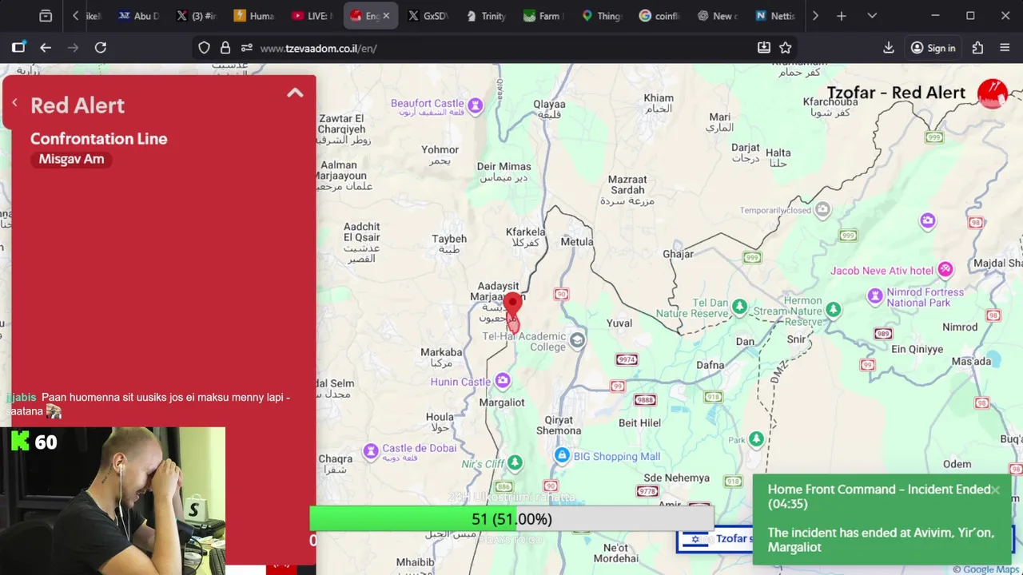The height and width of the screenshot is (575, 1023).
Task: Bookmark this page with star
Action: coord(786,48)
